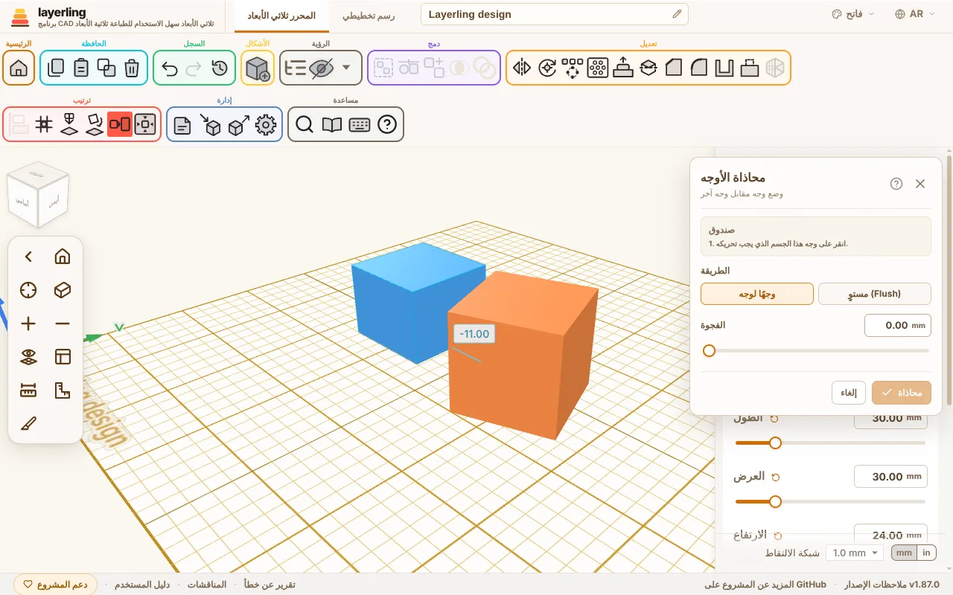Screen dimensions: 953x595
Task: Click the keyboard shortcuts icon
Action: [x=360, y=125]
